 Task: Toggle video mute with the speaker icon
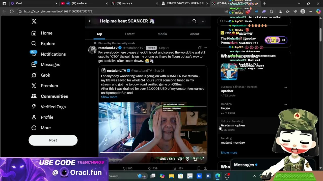point(180,159)
